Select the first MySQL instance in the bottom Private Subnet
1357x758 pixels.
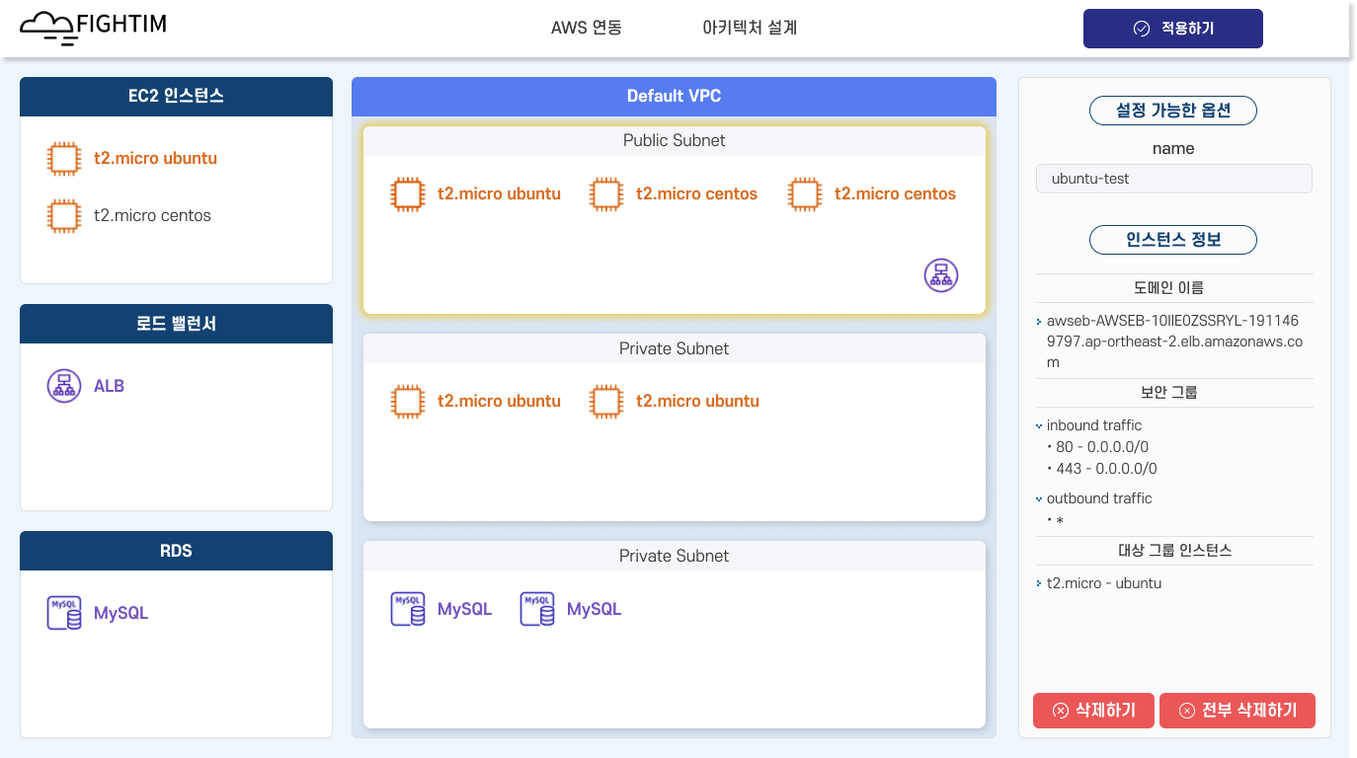tap(437, 608)
